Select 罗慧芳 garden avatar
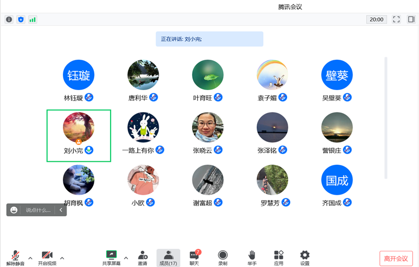Viewport: 419px width, 267px height. [x=272, y=180]
